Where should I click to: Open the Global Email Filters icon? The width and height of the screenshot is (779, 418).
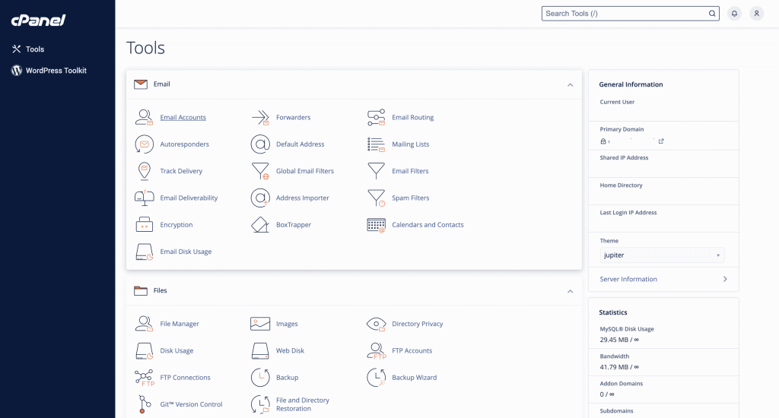click(260, 171)
